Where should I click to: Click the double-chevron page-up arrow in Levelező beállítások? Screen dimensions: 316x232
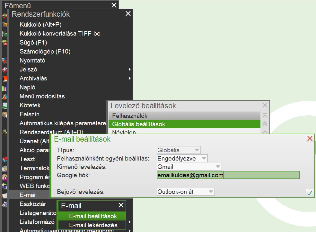[265, 124]
